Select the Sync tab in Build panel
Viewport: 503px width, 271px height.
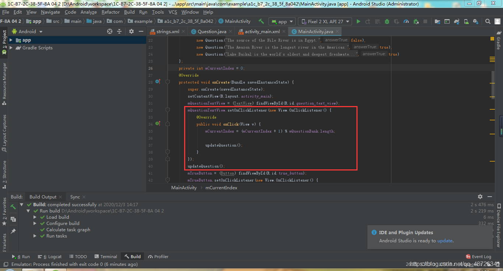click(x=75, y=197)
